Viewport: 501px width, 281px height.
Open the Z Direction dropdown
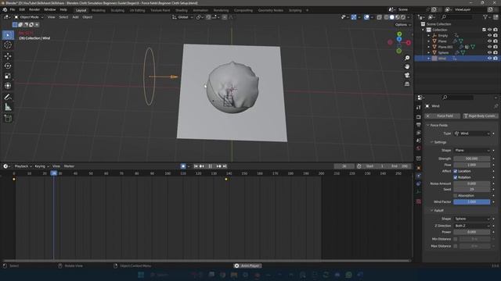point(472,226)
